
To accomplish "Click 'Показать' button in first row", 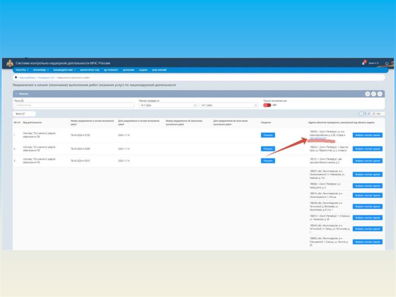I will coord(268,135).
